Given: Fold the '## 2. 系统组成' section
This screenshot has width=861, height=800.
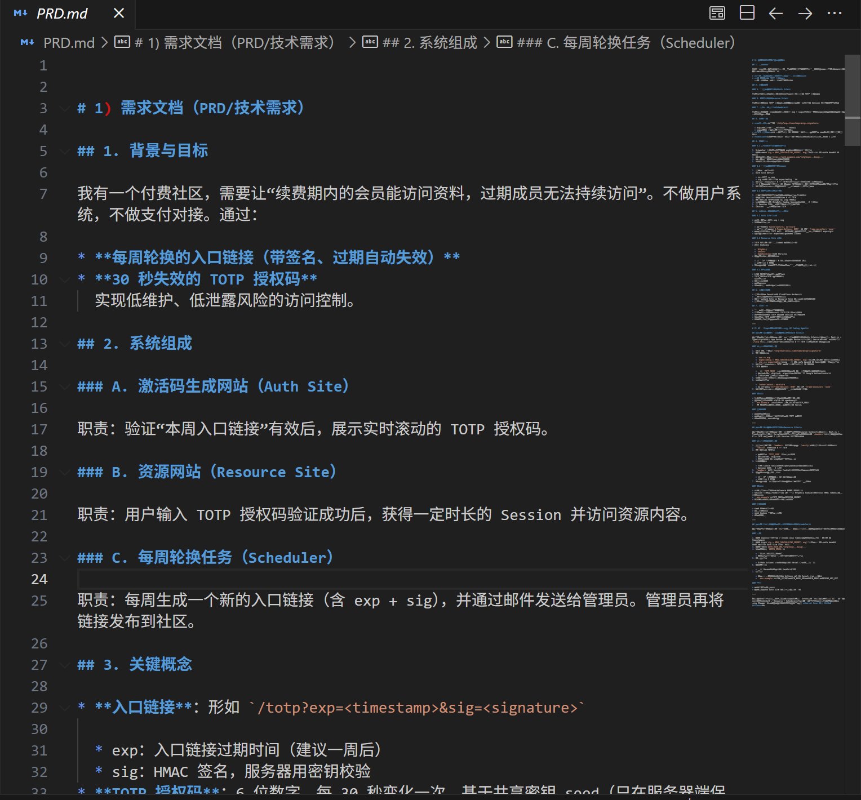Looking at the screenshot, I should (64, 344).
